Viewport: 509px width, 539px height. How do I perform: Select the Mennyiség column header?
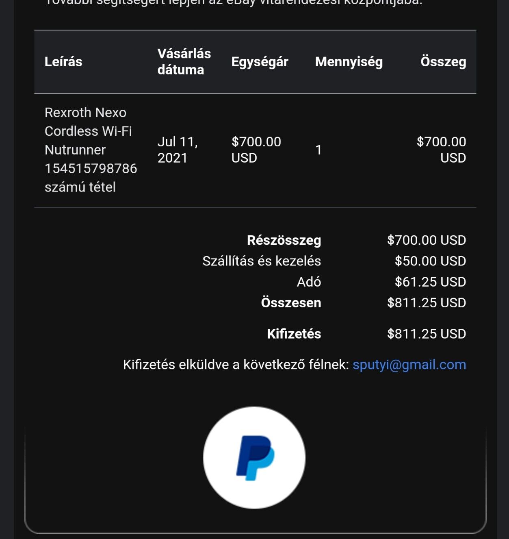click(x=349, y=62)
